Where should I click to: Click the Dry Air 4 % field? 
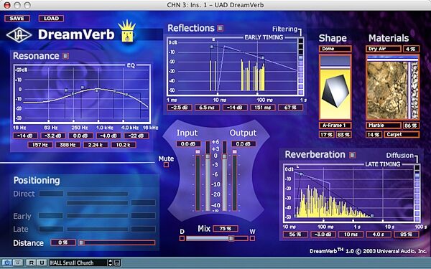click(411, 49)
